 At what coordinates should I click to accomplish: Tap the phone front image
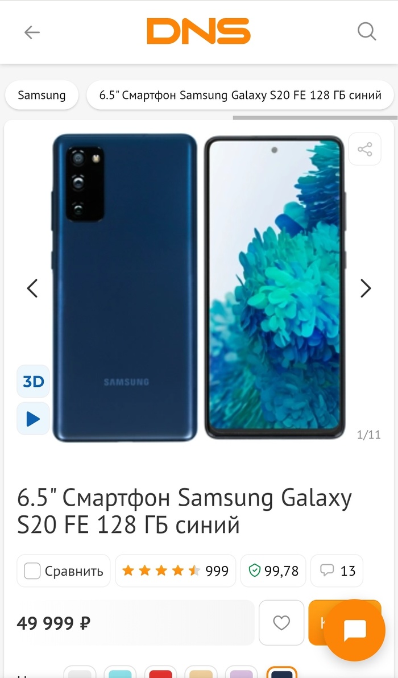[x=275, y=288]
